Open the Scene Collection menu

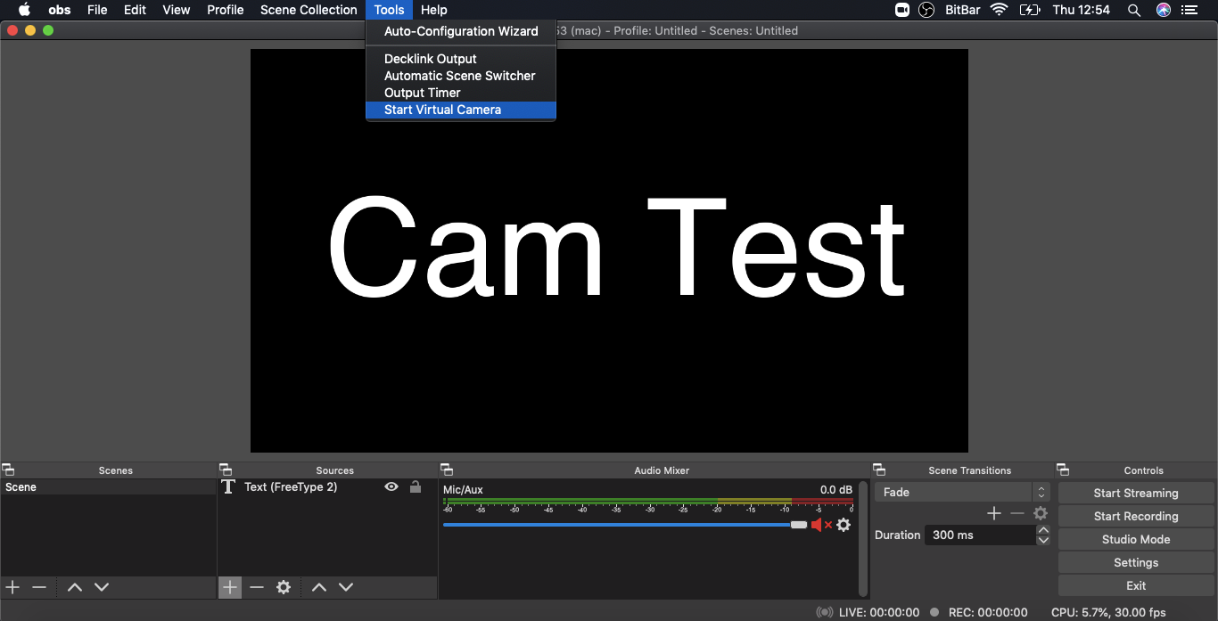[309, 10]
